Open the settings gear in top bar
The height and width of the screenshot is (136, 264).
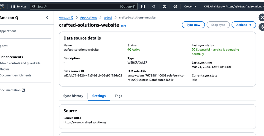(175, 7)
